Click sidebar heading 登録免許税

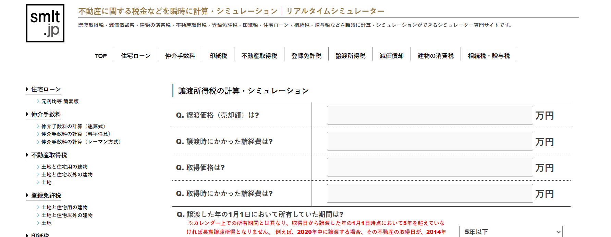[x=46, y=195]
